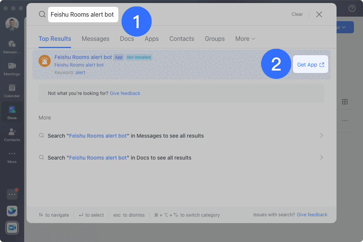Open the chat bubble icon with red badge

[x=12, y=194]
